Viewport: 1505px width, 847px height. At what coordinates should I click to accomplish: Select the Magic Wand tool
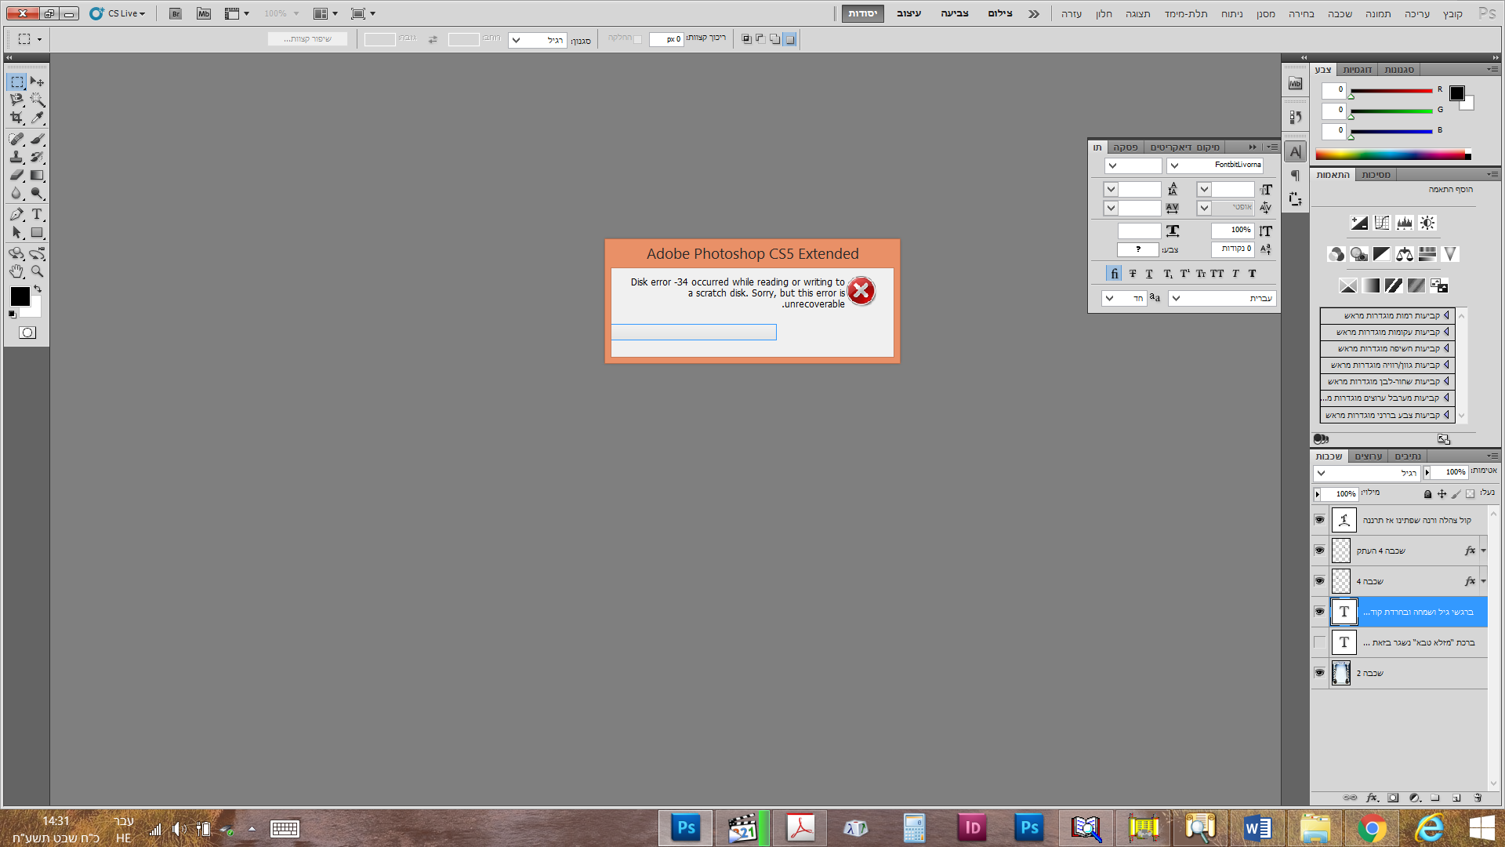click(37, 100)
